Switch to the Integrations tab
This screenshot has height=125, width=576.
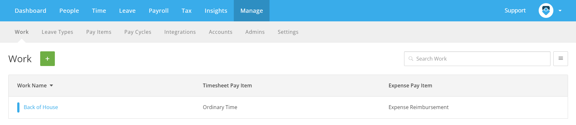point(180,32)
